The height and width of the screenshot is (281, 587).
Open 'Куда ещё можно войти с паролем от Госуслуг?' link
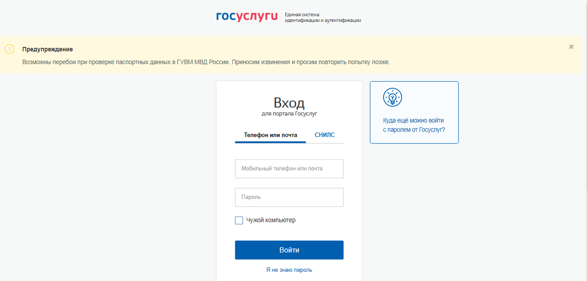coord(414,125)
